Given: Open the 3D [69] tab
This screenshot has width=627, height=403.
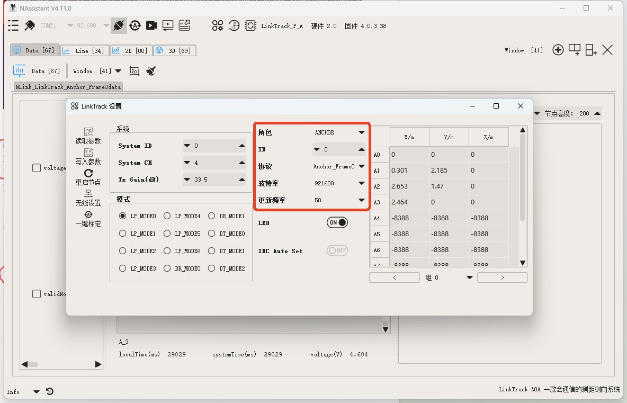Looking at the screenshot, I should 174,50.
